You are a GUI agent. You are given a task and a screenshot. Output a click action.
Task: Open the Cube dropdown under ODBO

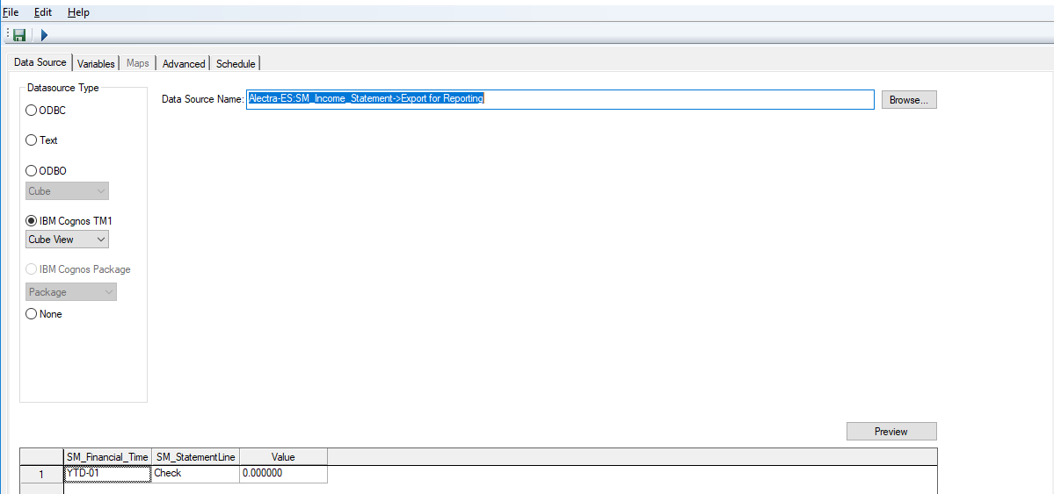coord(67,190)
